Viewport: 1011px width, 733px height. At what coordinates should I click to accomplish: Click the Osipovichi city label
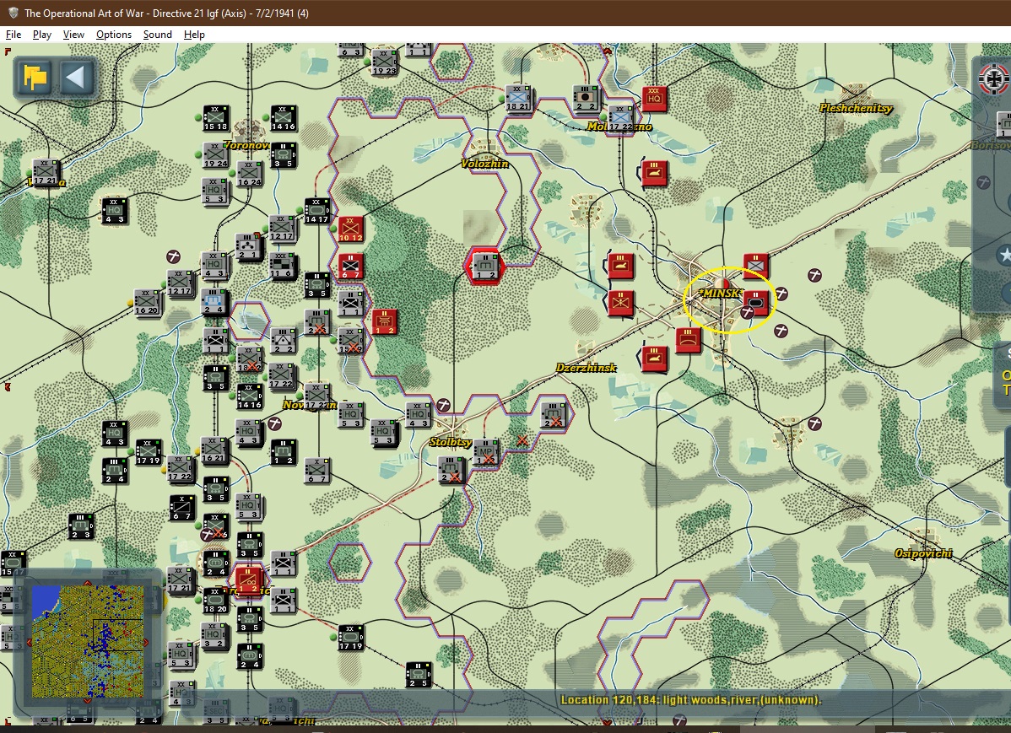[923, 553]
